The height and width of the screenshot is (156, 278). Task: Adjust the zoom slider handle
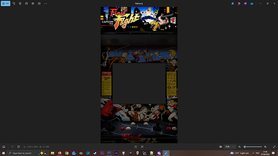click(245, 147)
